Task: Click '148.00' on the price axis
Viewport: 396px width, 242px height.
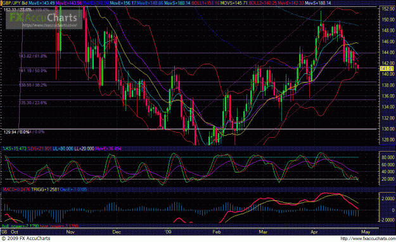Action: pyautogui.click(x=388, y=30)
